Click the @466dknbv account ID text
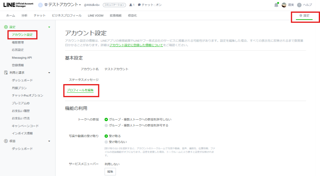This screenshot has height=176, width=320. pyautogui.click(x=92, y=5)
